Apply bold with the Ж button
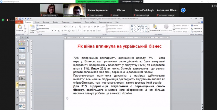This screenshot has height=110, width=217. click(x=52, y=31)
